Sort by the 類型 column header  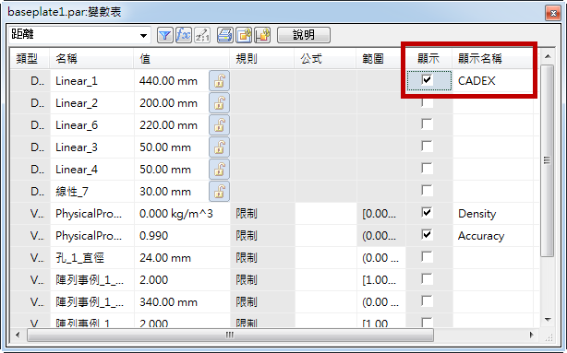tap(30, 58)
